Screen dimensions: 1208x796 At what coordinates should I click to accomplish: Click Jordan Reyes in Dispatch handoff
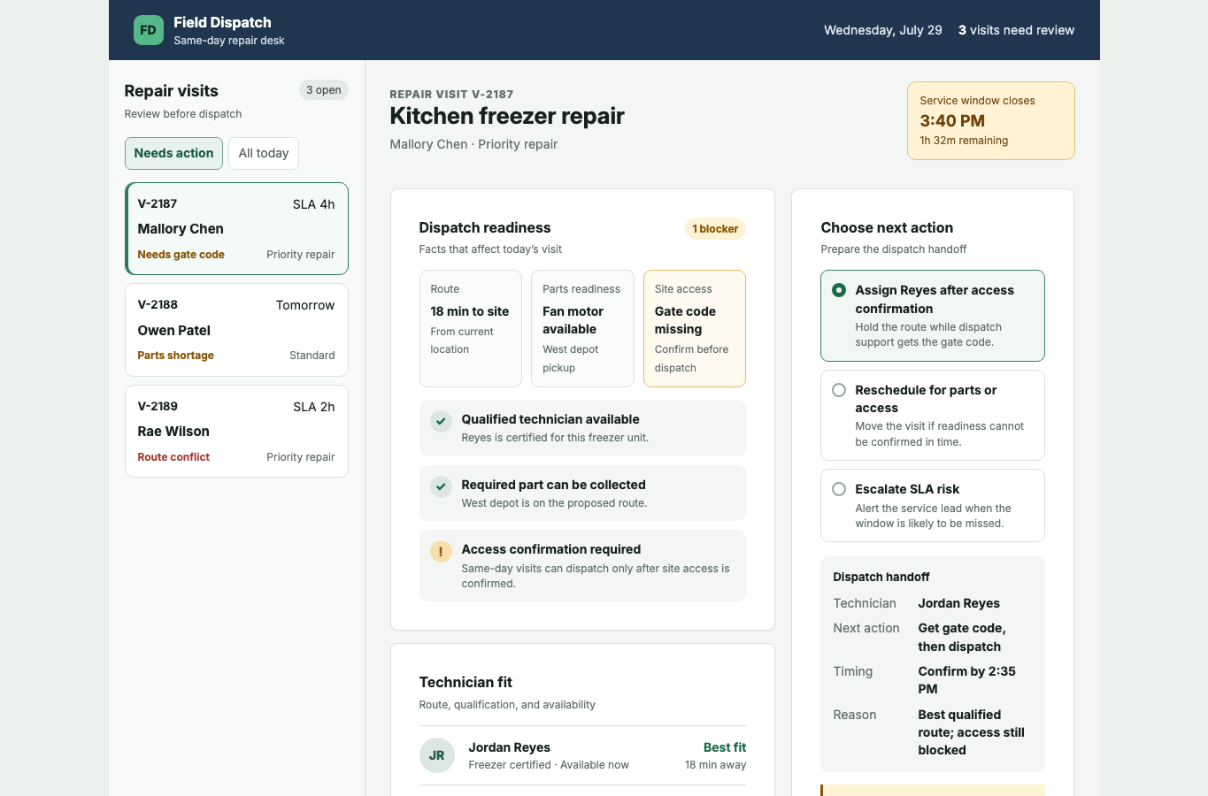[958, 603]
